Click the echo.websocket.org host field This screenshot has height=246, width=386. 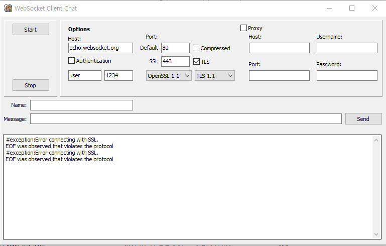tap(100, 48)
